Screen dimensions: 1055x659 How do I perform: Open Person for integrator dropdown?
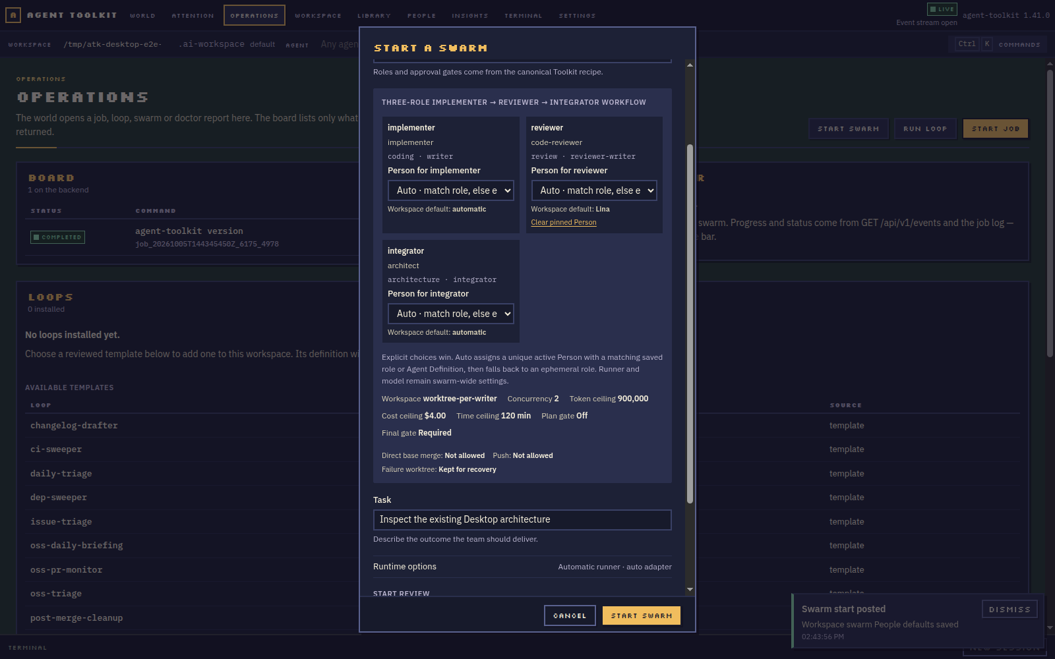coord(451,314)
